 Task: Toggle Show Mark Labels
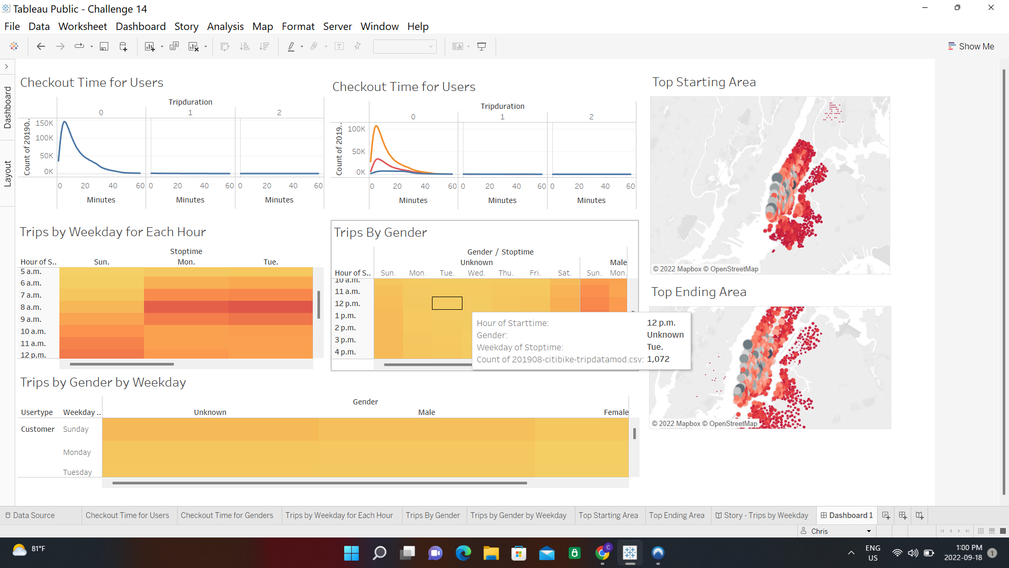(x=340, y=46)
